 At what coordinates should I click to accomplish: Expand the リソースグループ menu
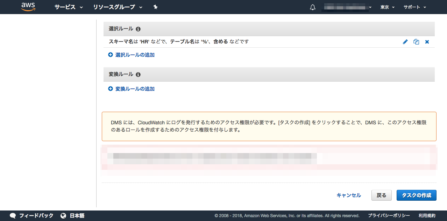tap(118, 7)
